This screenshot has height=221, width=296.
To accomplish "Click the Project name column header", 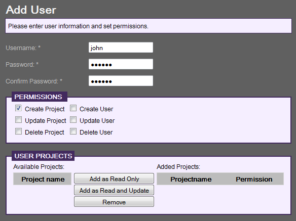I will coord(43,179).
